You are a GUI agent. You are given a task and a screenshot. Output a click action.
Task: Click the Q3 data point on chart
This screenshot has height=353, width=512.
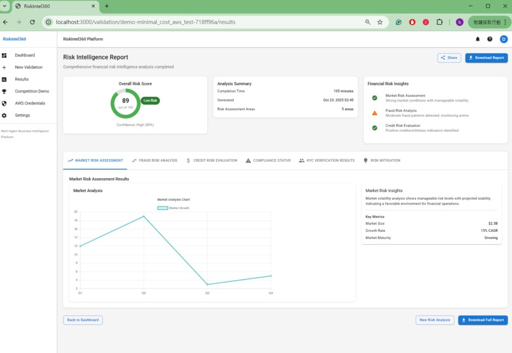(207, 285)
